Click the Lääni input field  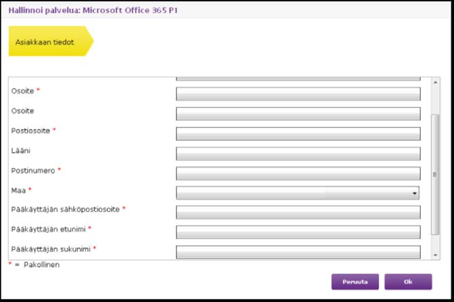click(298, 154)
